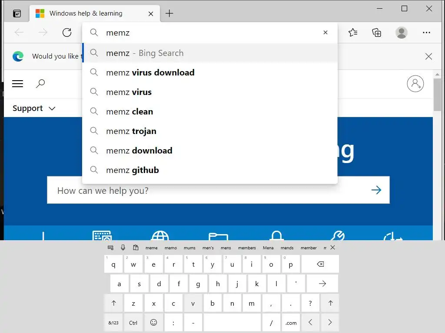This screenshot has height=333, width=445.
Task: Toggle the left Shift key
Action: 113,303
